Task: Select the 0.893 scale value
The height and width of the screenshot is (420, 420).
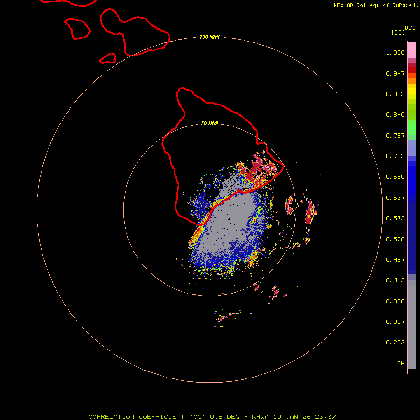Action: pos(395,94)
